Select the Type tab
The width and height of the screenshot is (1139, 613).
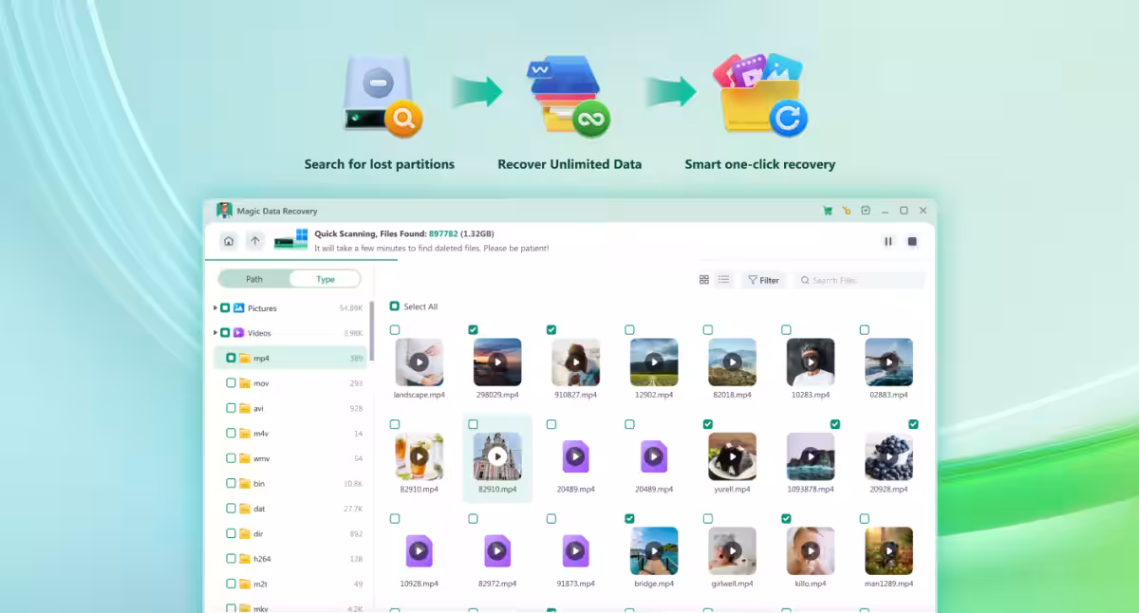pyautogui.click(x=326, y=279)
